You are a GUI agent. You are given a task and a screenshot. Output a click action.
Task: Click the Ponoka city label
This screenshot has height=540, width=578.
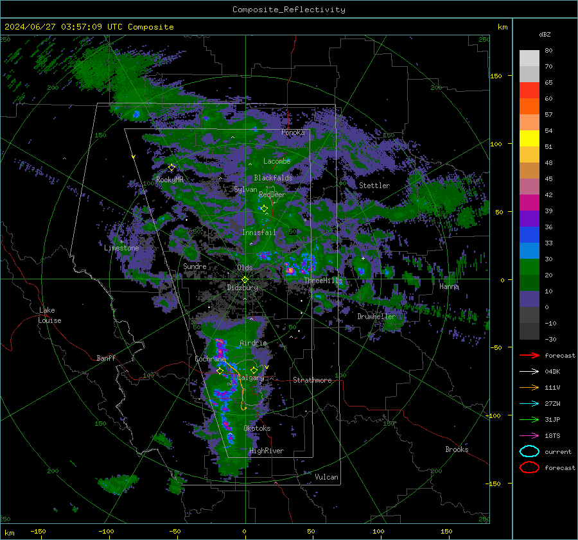(x=293, y=132)
